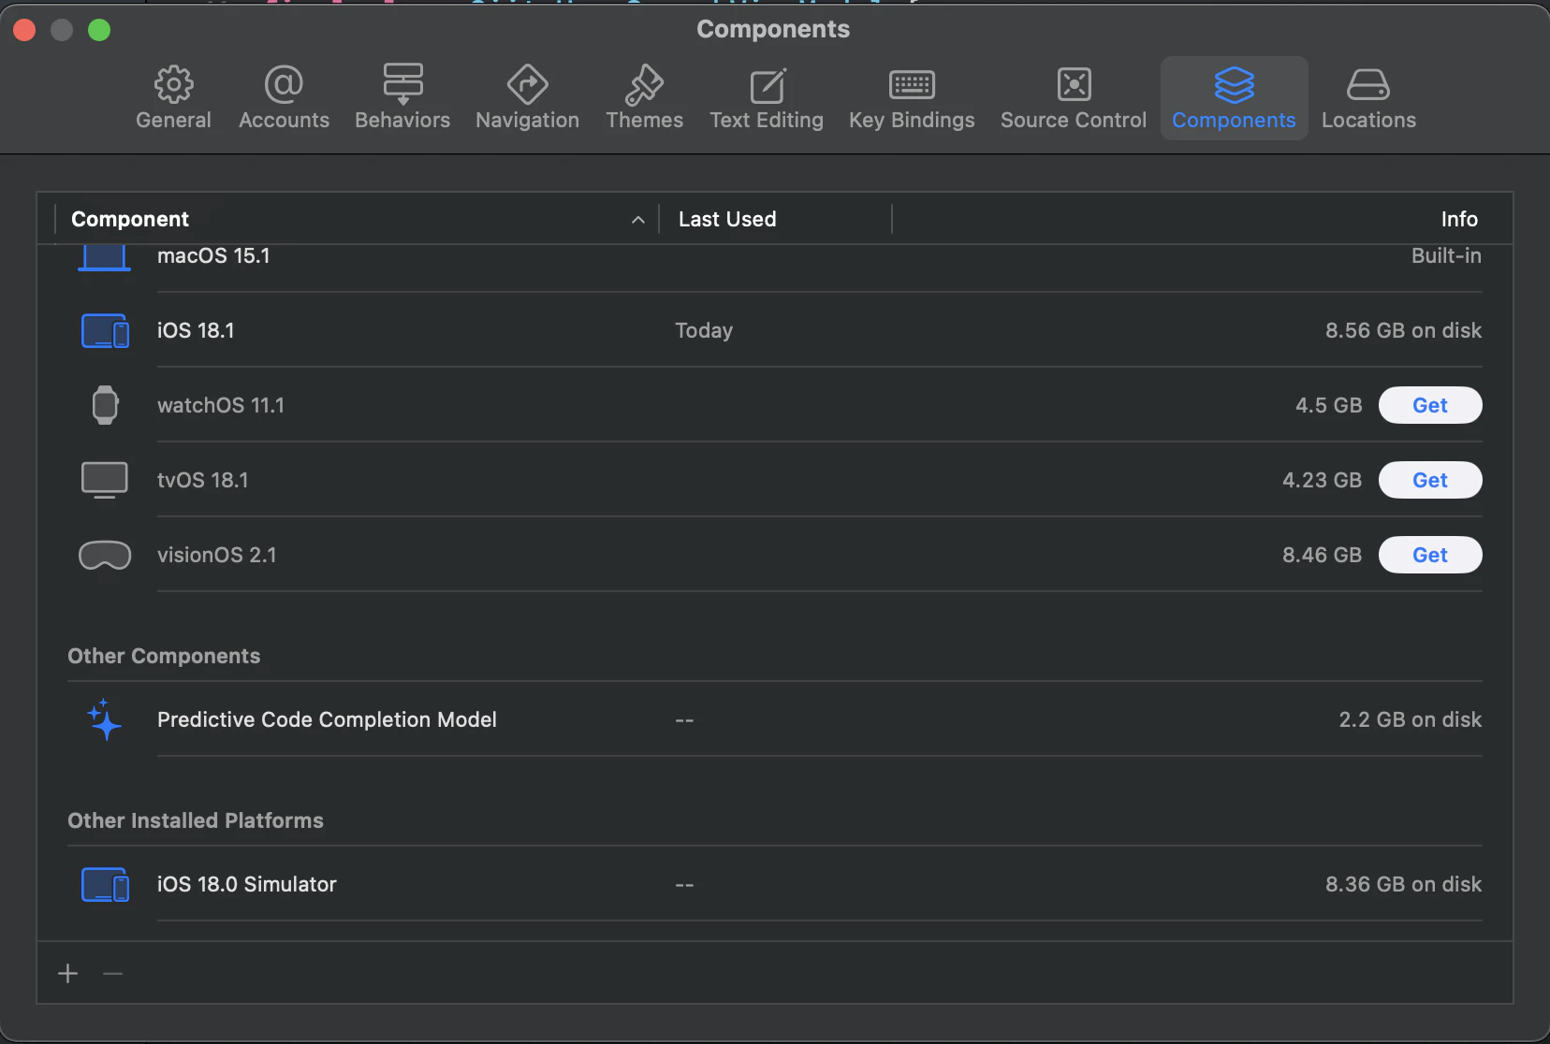1550x1044 pixels.
Task: Click the '2.2 GB on disk' info
Action: point(1410,719)
